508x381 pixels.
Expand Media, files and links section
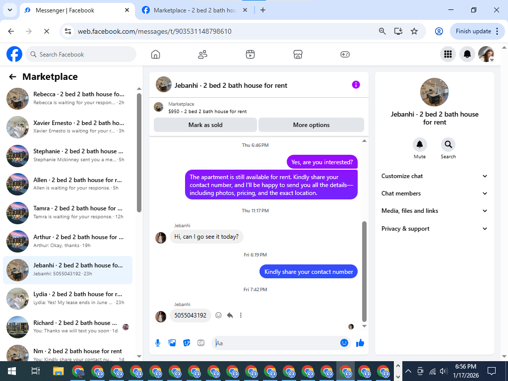click(x=435, y=211)
